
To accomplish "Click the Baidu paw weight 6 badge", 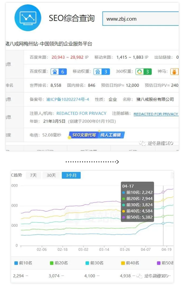I will (x=59, y=71).
